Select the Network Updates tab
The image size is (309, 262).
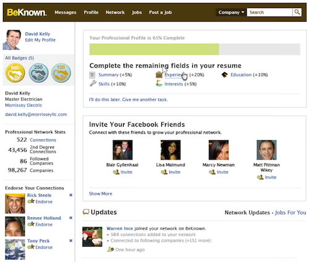click(x=247, y=213)
